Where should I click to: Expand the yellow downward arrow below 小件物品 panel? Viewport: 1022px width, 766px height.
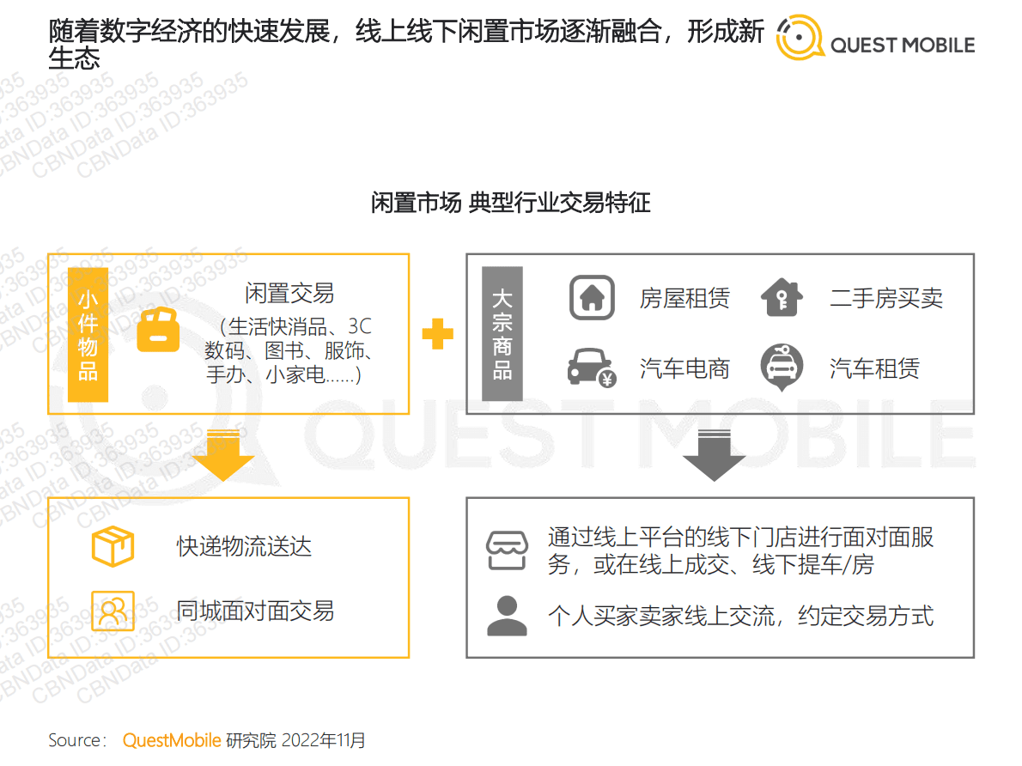[225, 453]
